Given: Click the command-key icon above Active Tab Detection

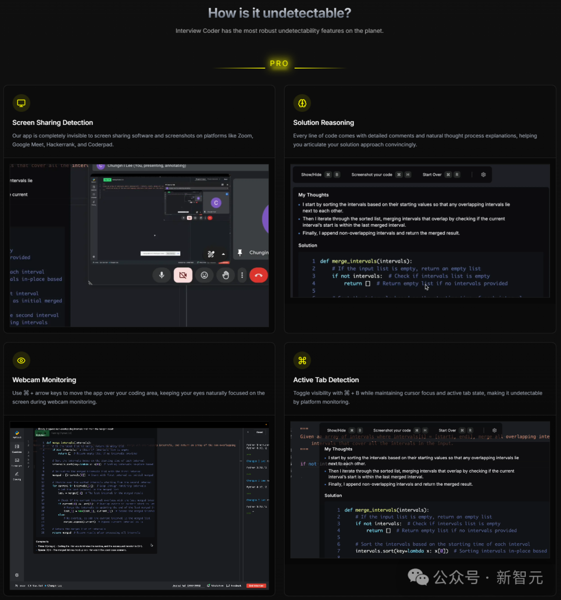Looking at the screenshot, I should pyautogui.click(x=302, y=360).
